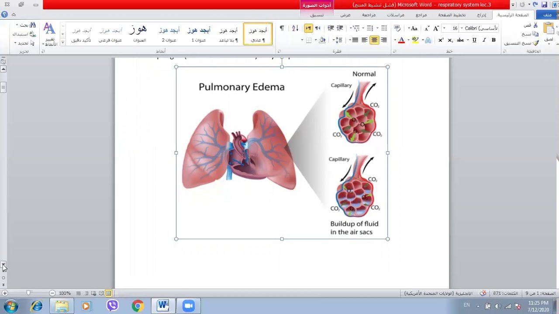Click Find (بحث) binoculars
Viewport: 559px width, 314px height.
tap(27, 25)
